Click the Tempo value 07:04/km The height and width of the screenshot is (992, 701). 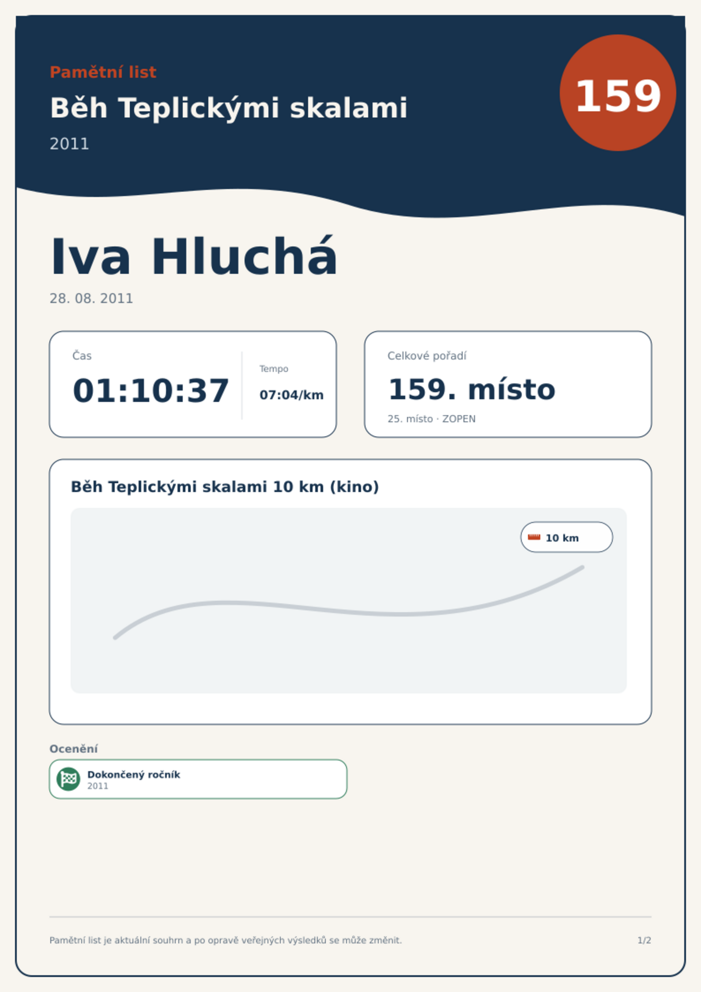pos(291,395)
